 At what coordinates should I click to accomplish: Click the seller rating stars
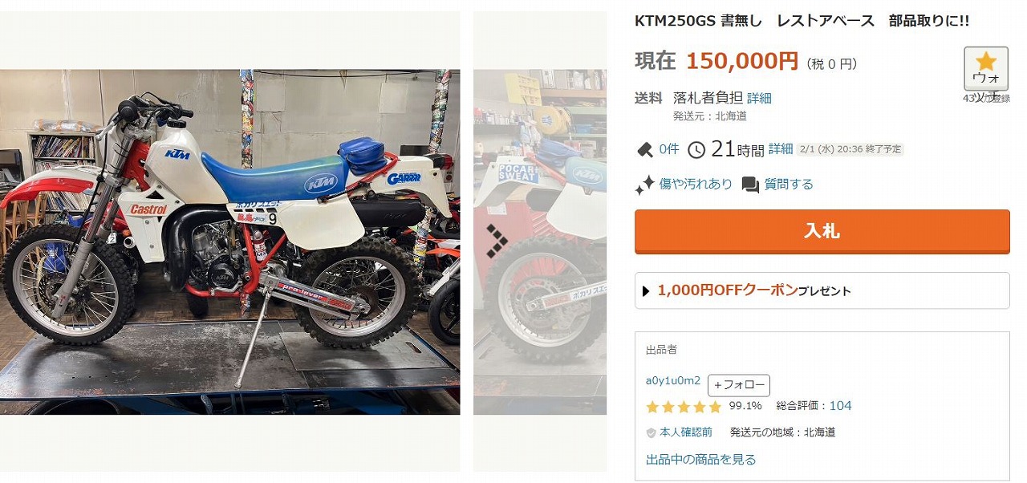point(684,407)
